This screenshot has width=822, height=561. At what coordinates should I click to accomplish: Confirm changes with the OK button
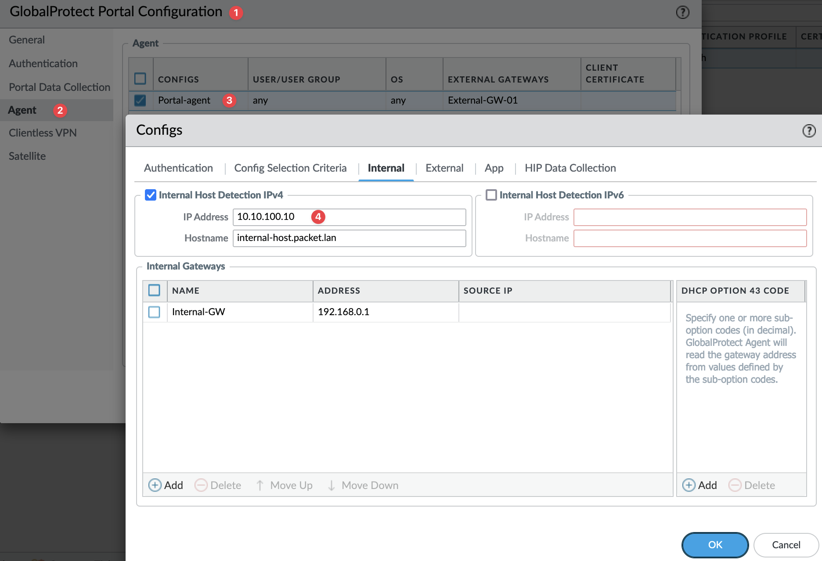(715, 545)
